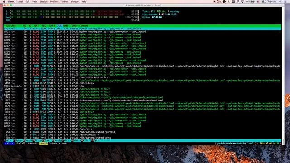This screenshot has height=163, width=290.
Task: Select systemd-journald process row PID 658
Action: click(142, 132)
